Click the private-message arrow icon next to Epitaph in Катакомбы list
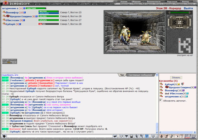The image size is (198, 140). [161, 84]
